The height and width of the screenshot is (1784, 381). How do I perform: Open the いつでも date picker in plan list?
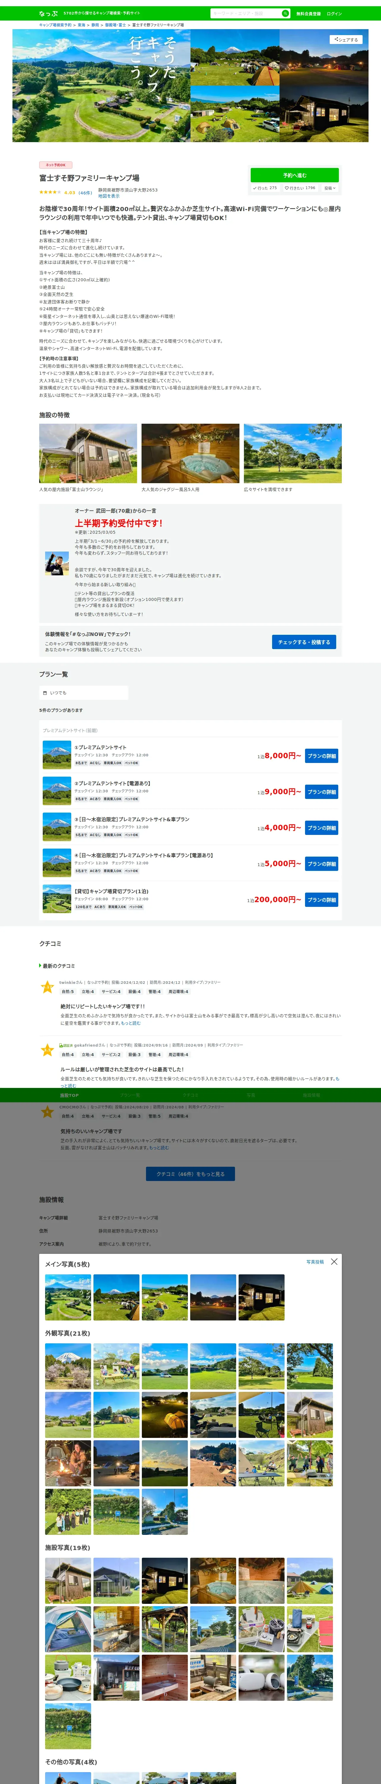tap(84, 692)
